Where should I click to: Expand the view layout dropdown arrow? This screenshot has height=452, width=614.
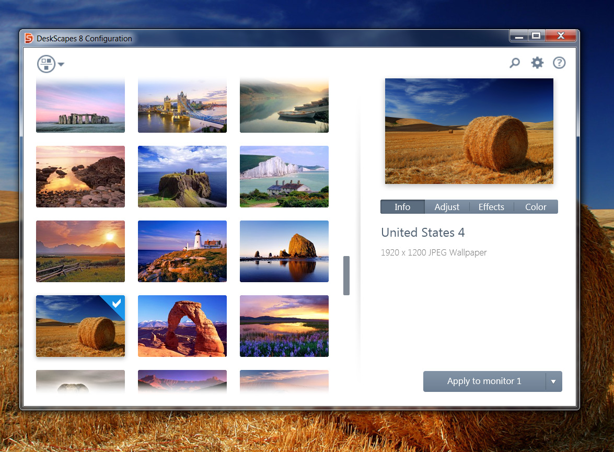(x=61, y=64)
